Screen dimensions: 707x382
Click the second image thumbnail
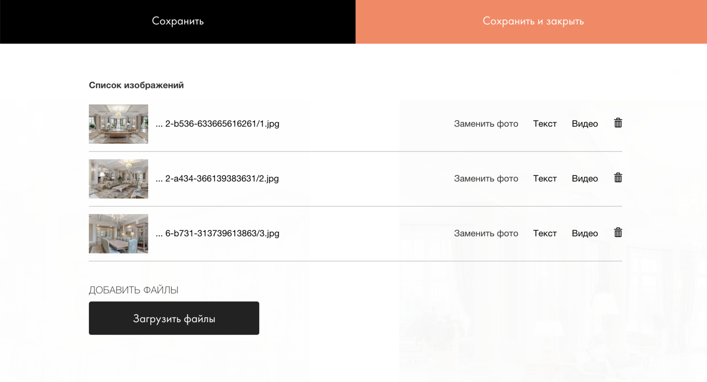pos(118,179)
